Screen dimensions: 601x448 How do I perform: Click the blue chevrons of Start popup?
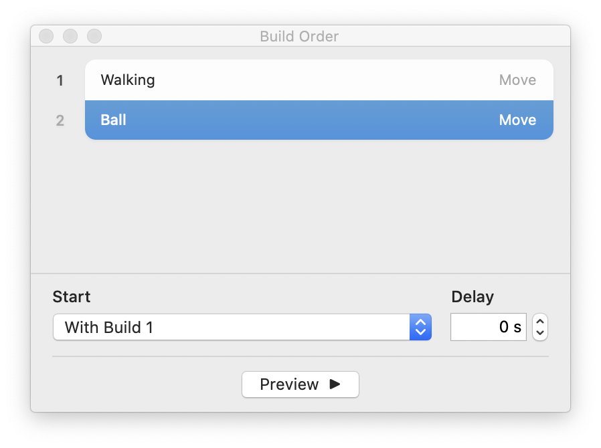pos(420,327)
